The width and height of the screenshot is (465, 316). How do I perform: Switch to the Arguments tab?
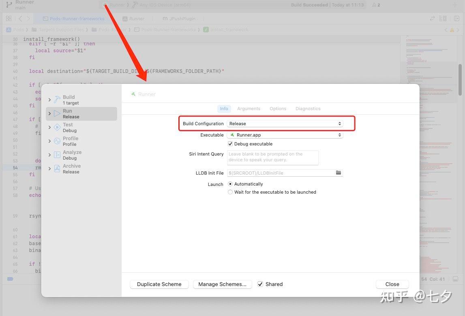tap(249, 108)
